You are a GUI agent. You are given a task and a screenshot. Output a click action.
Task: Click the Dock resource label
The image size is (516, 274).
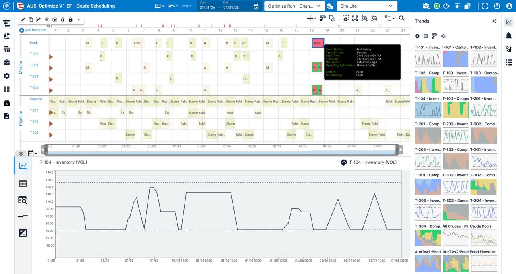click(x=34, y=43)
